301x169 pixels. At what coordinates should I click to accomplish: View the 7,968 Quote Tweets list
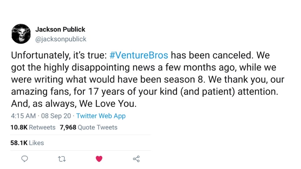[x=88, y=127]
